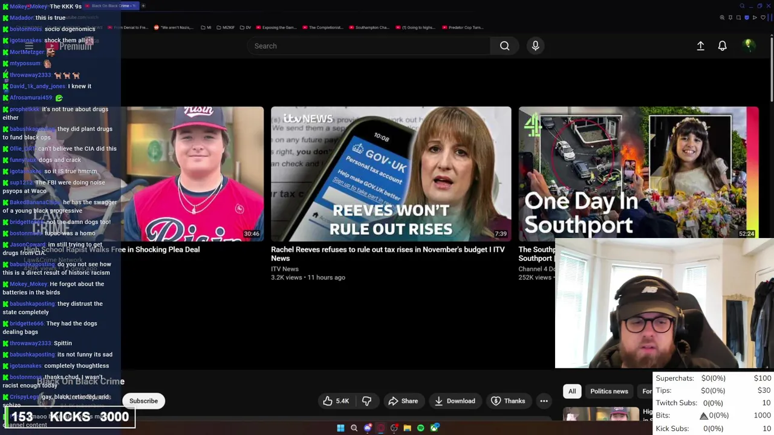
Task: Take a browser snapshot selection icon
Action: tap(738, 18)
